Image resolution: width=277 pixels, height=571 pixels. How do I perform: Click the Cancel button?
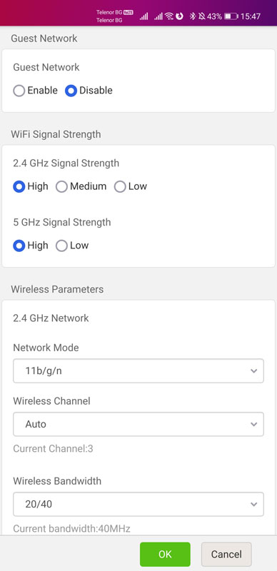coord(226,555)
